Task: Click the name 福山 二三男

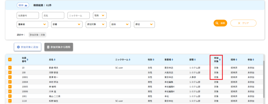Action: pos(55,96)
